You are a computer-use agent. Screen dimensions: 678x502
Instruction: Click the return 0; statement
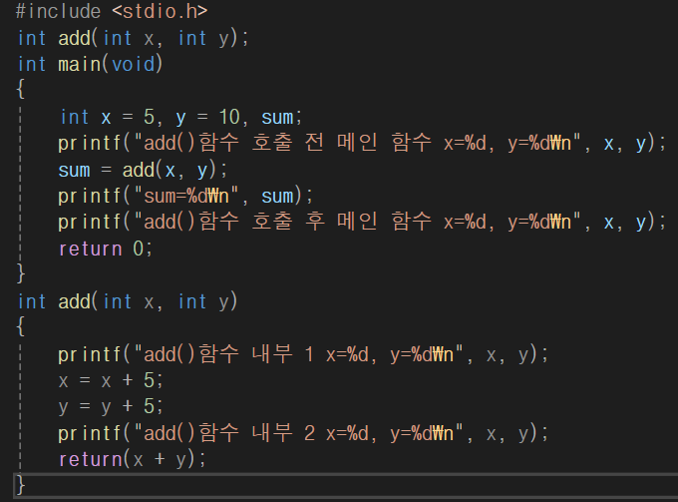click(106, 249)
